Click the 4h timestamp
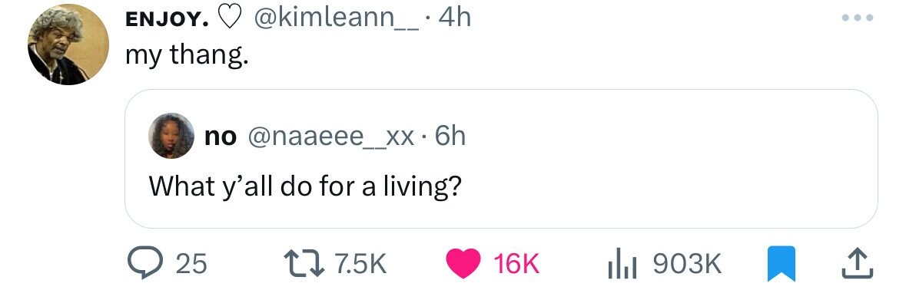The height and width of the screenshot is (290, 906). click(x=455, y=18)
